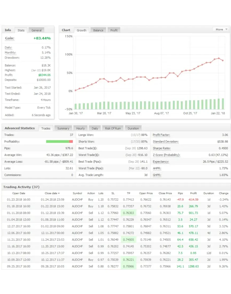231x294 pixels.
Task: Open the Summary tab in Advanced Statistics
Action: pyautogui.click(x=63, y=129)
